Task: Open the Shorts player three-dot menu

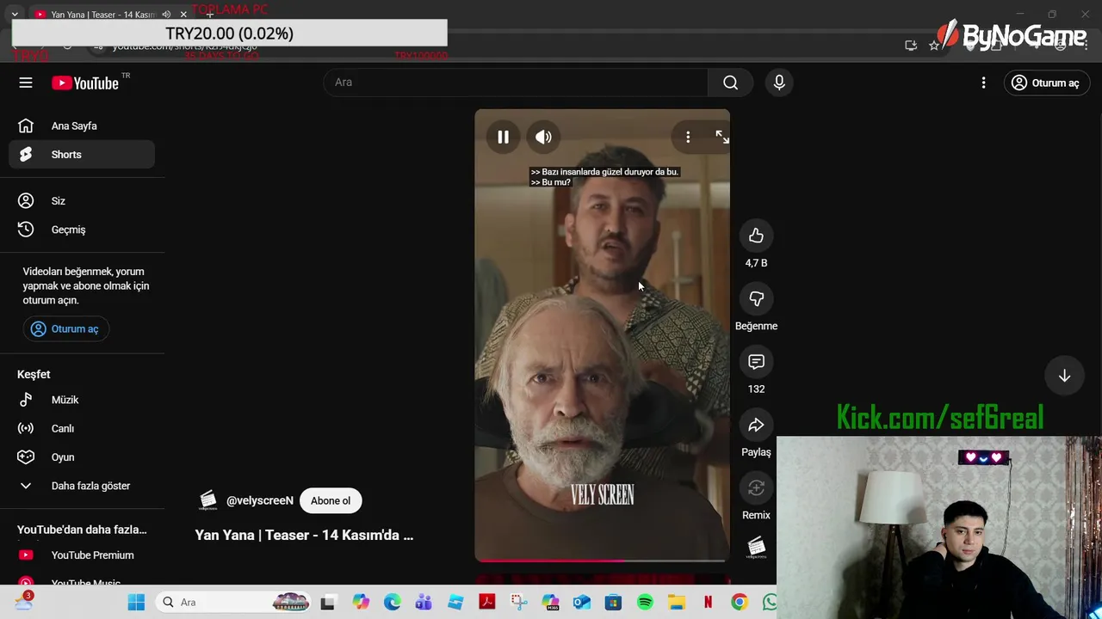Action: [688, 137]
